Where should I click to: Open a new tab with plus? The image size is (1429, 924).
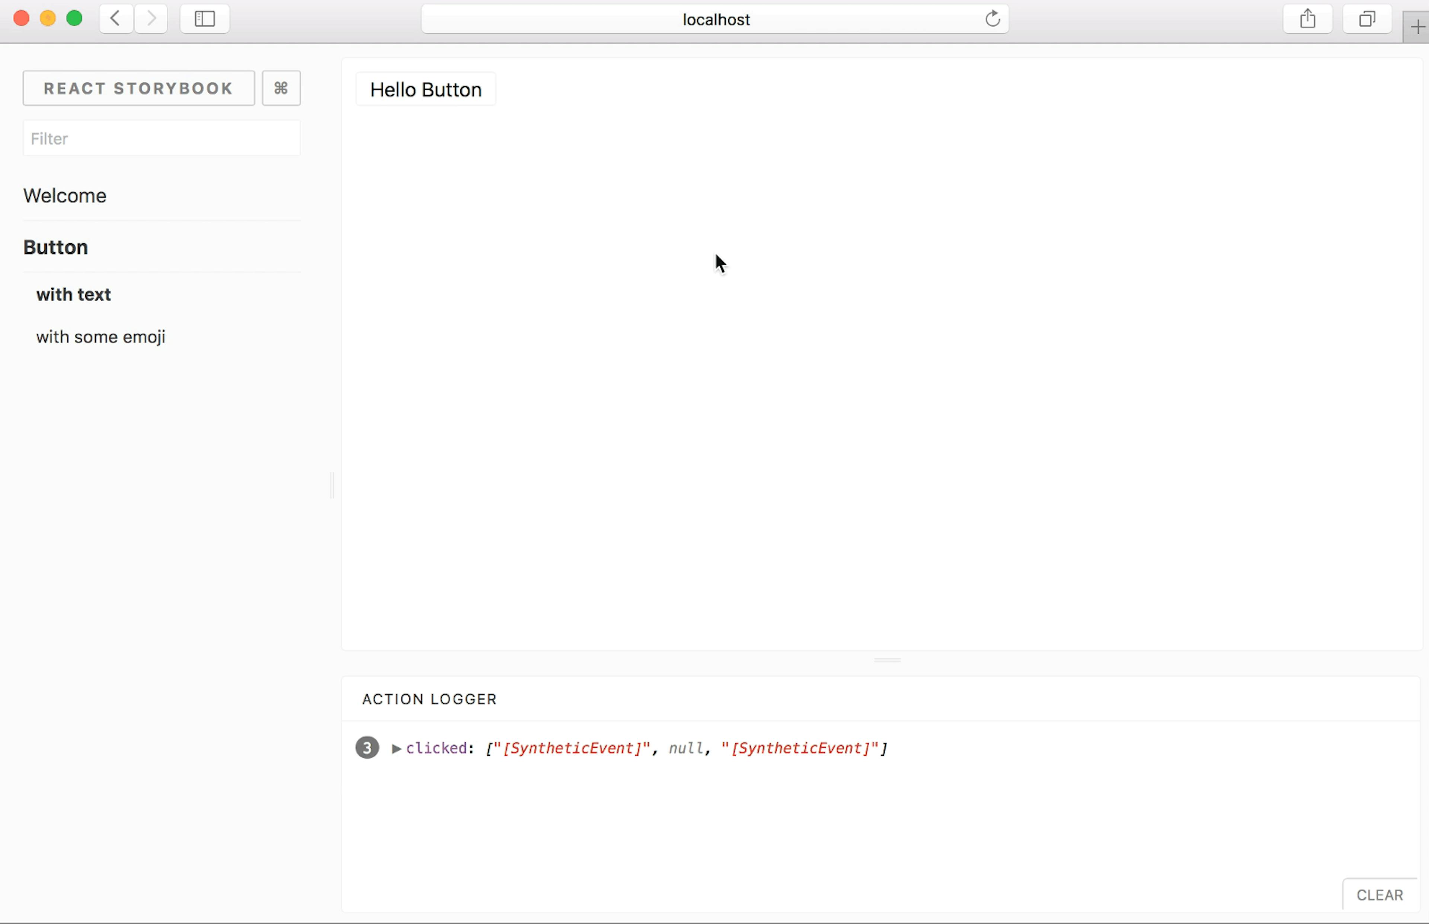click(1417, 27)
